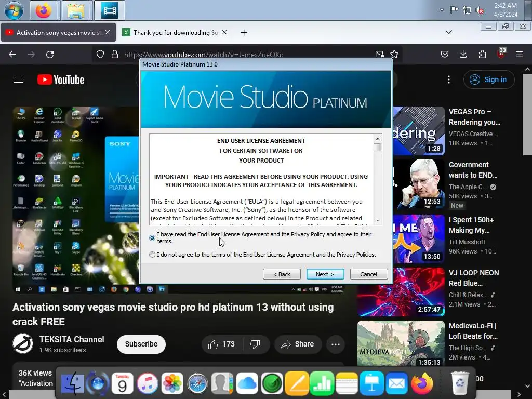This screenshot has width=532, height=399.
Task: Click the film strip taskbar icon
Action: (x=109, y=10)
